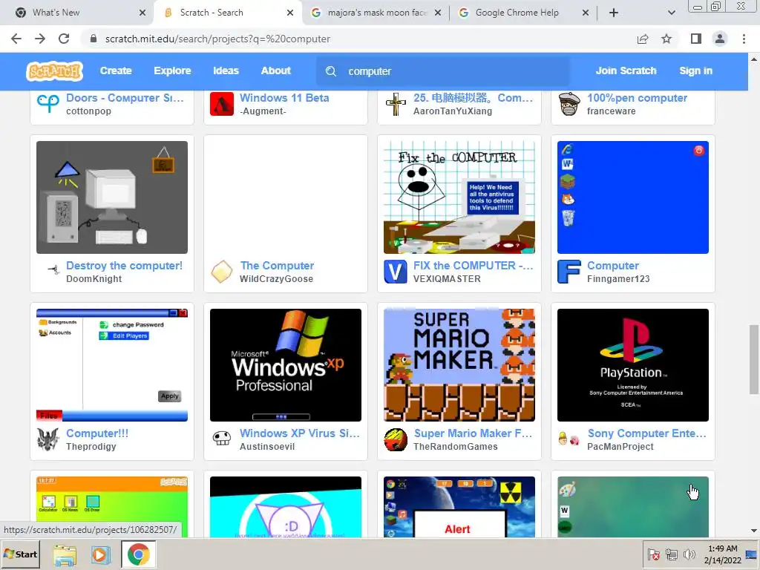
Task: Open the Chrome profile avatar icon
Action: (x=720, y=39)
